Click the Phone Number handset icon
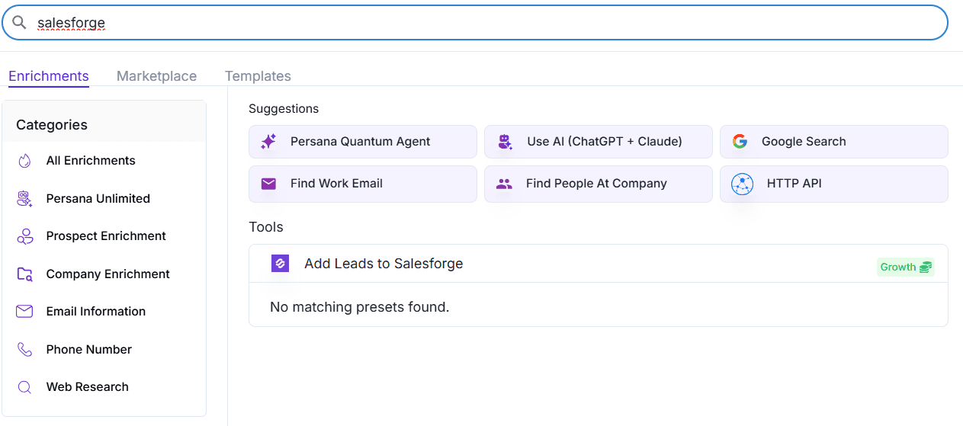The height and width of the screenshot is (426, 963). pyautogui.click(x=24, y=350)
